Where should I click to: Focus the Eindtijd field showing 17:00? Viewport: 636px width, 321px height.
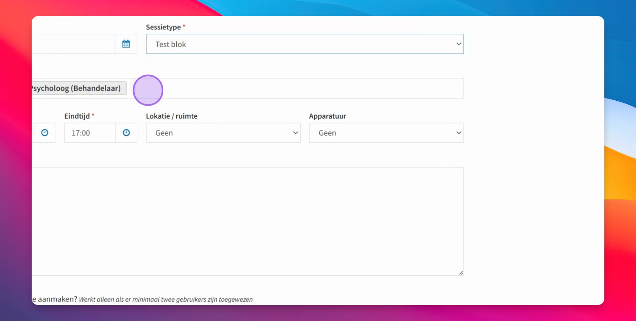coord(90,133)
